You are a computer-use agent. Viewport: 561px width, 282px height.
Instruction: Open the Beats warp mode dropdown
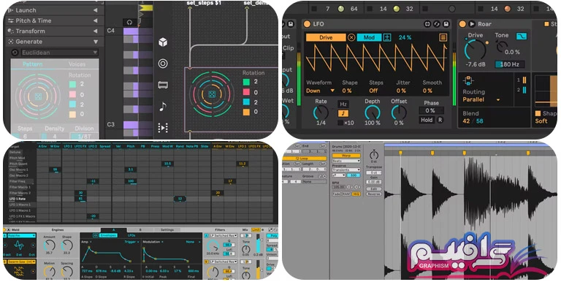pyautogui.click(x=346, y=161)
